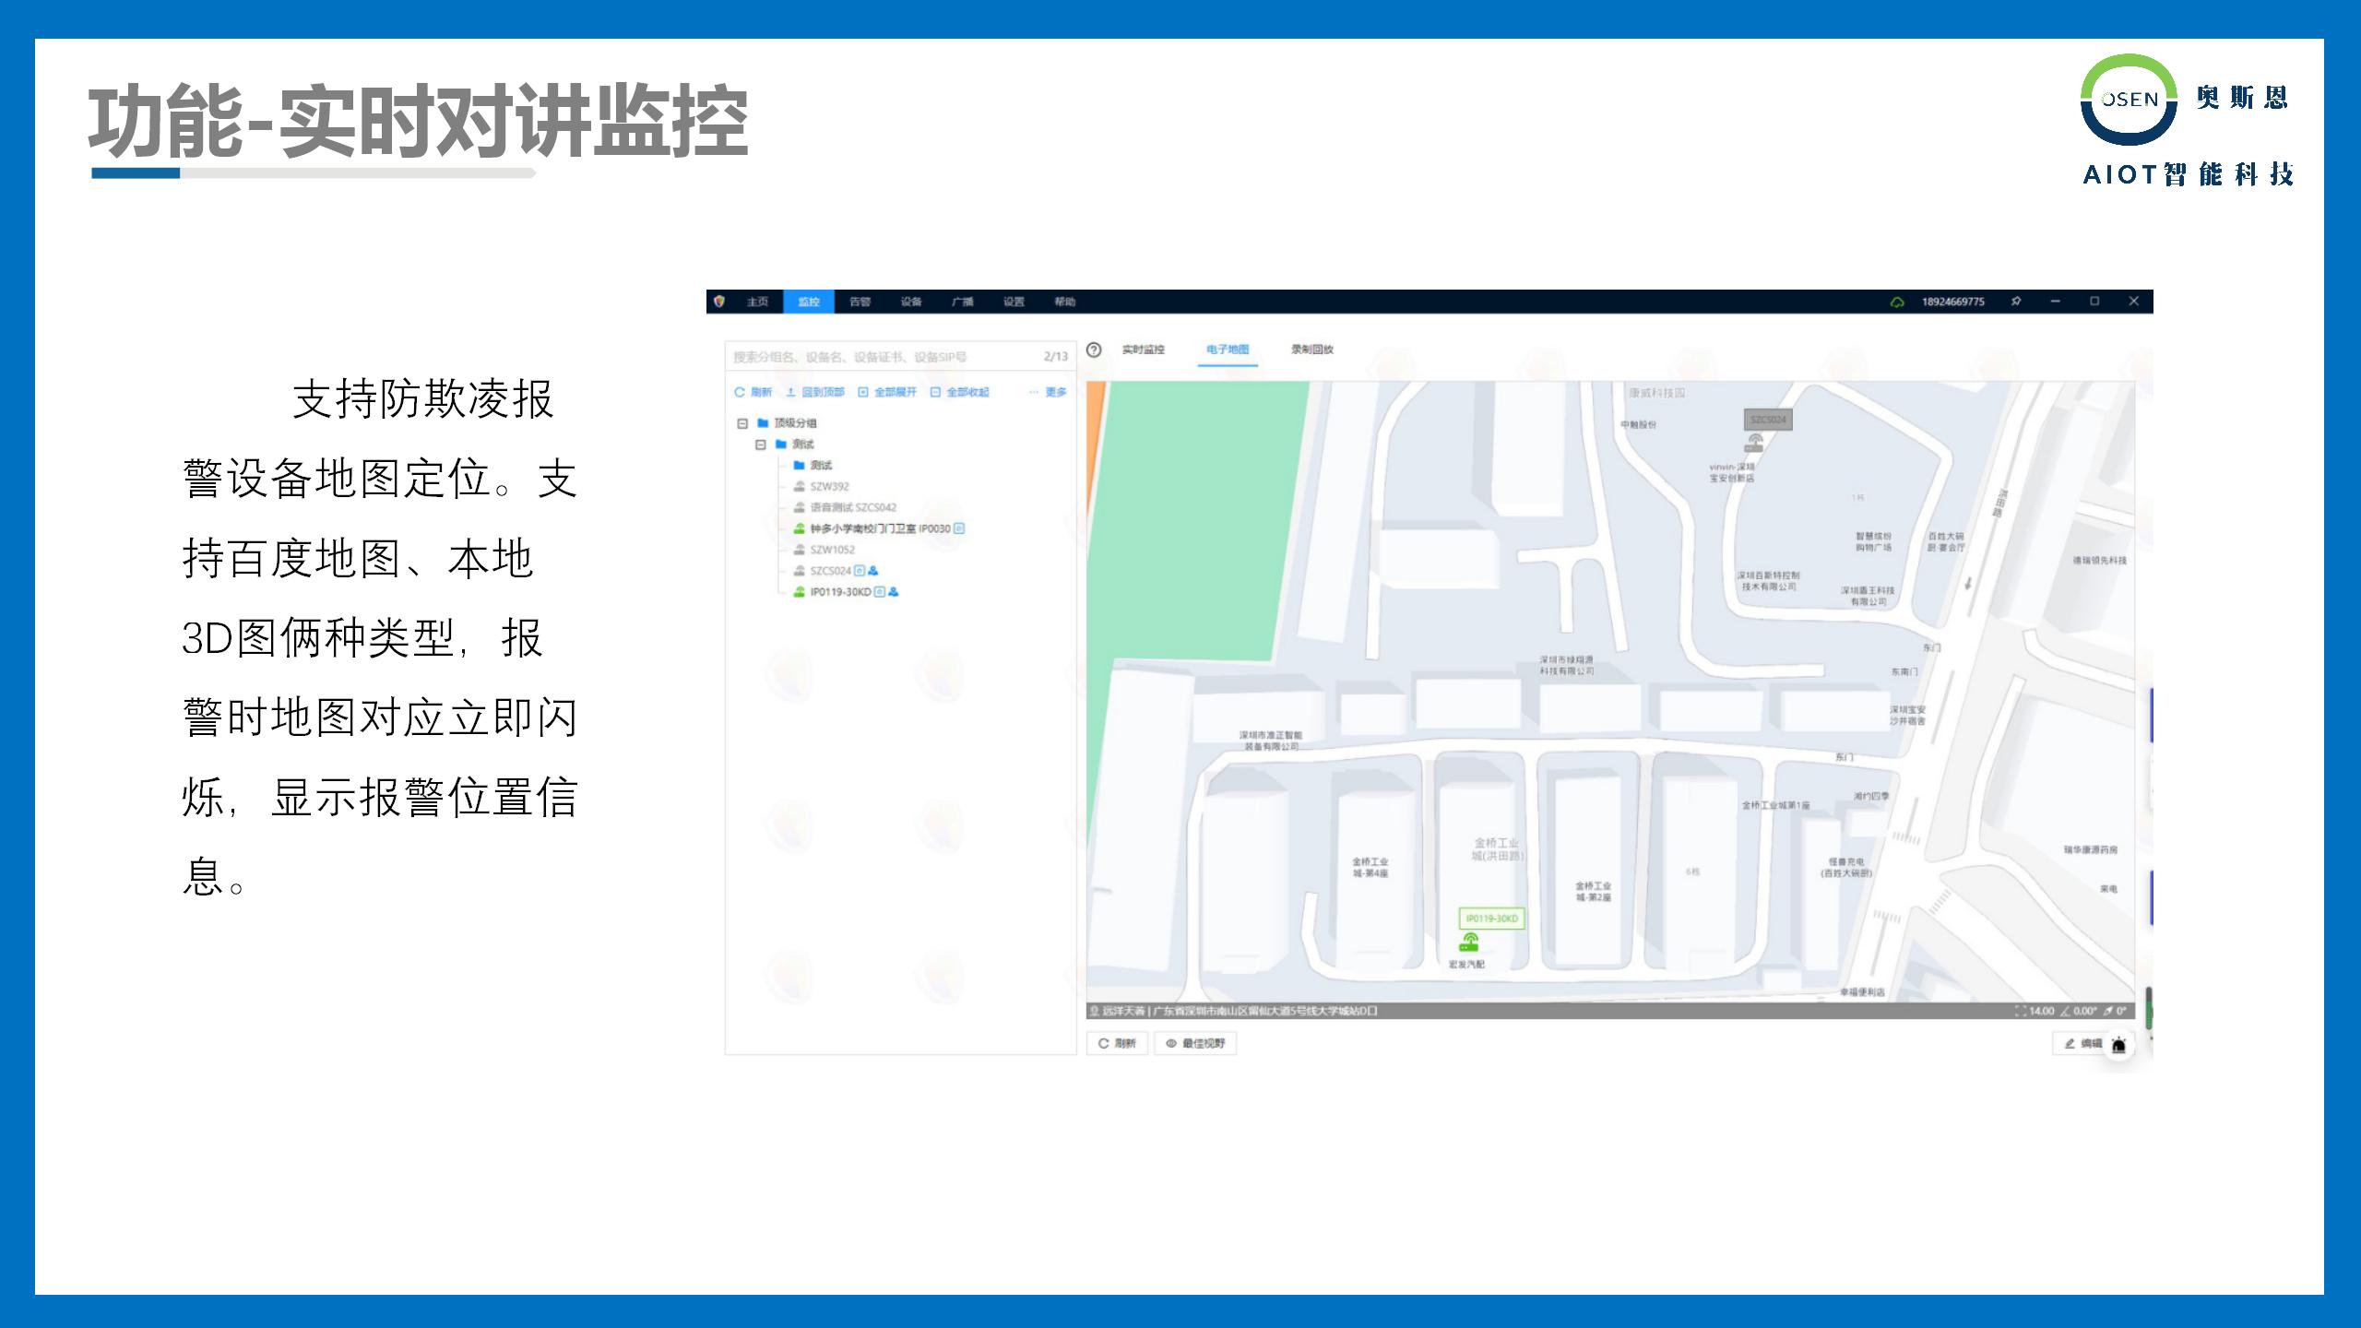The width and height of the screenshot is (2361, 1328).
Task: Click the app shield logo icon
Action: 719,302
